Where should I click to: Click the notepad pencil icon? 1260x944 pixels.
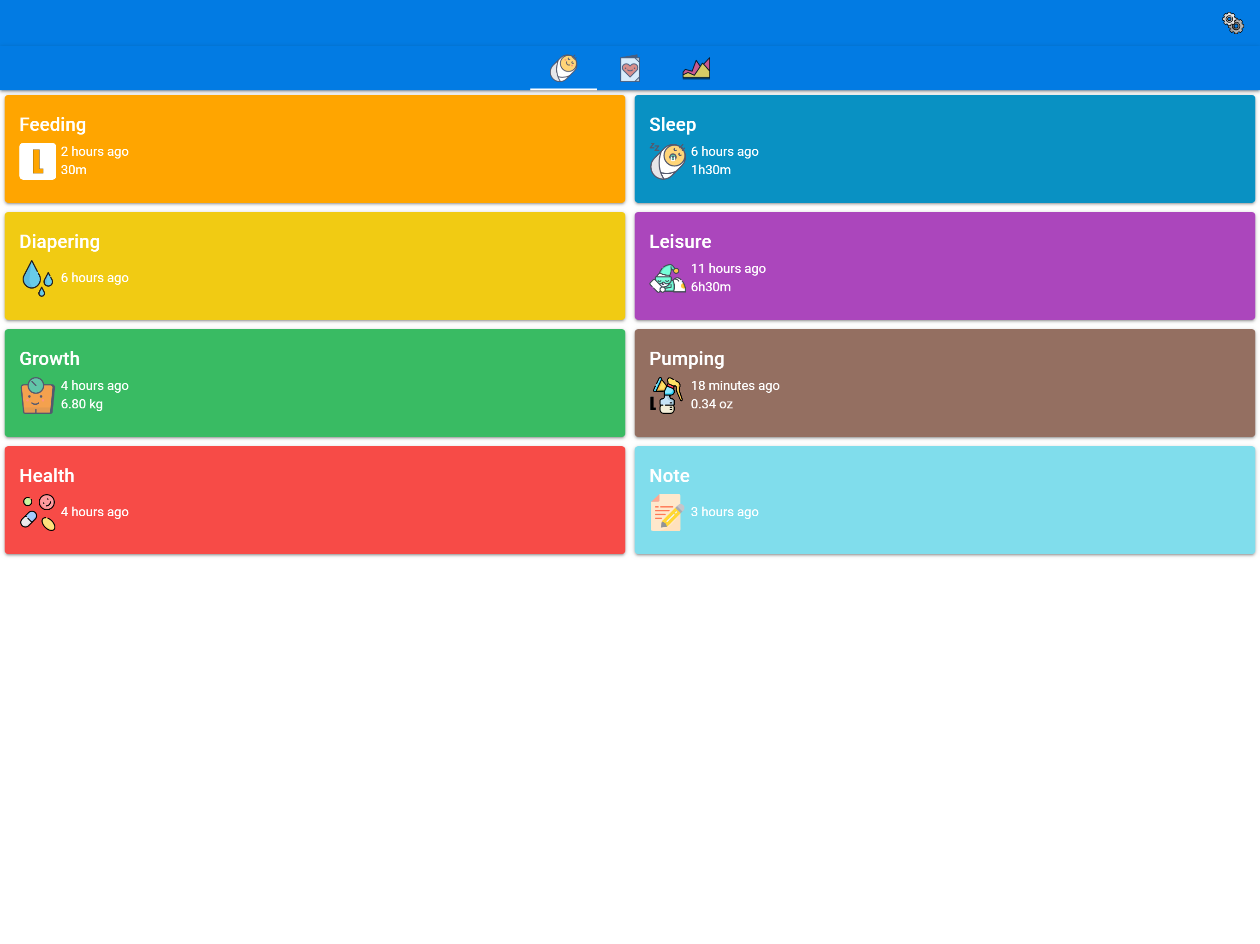pyautogui.click(x=667, y=513)
